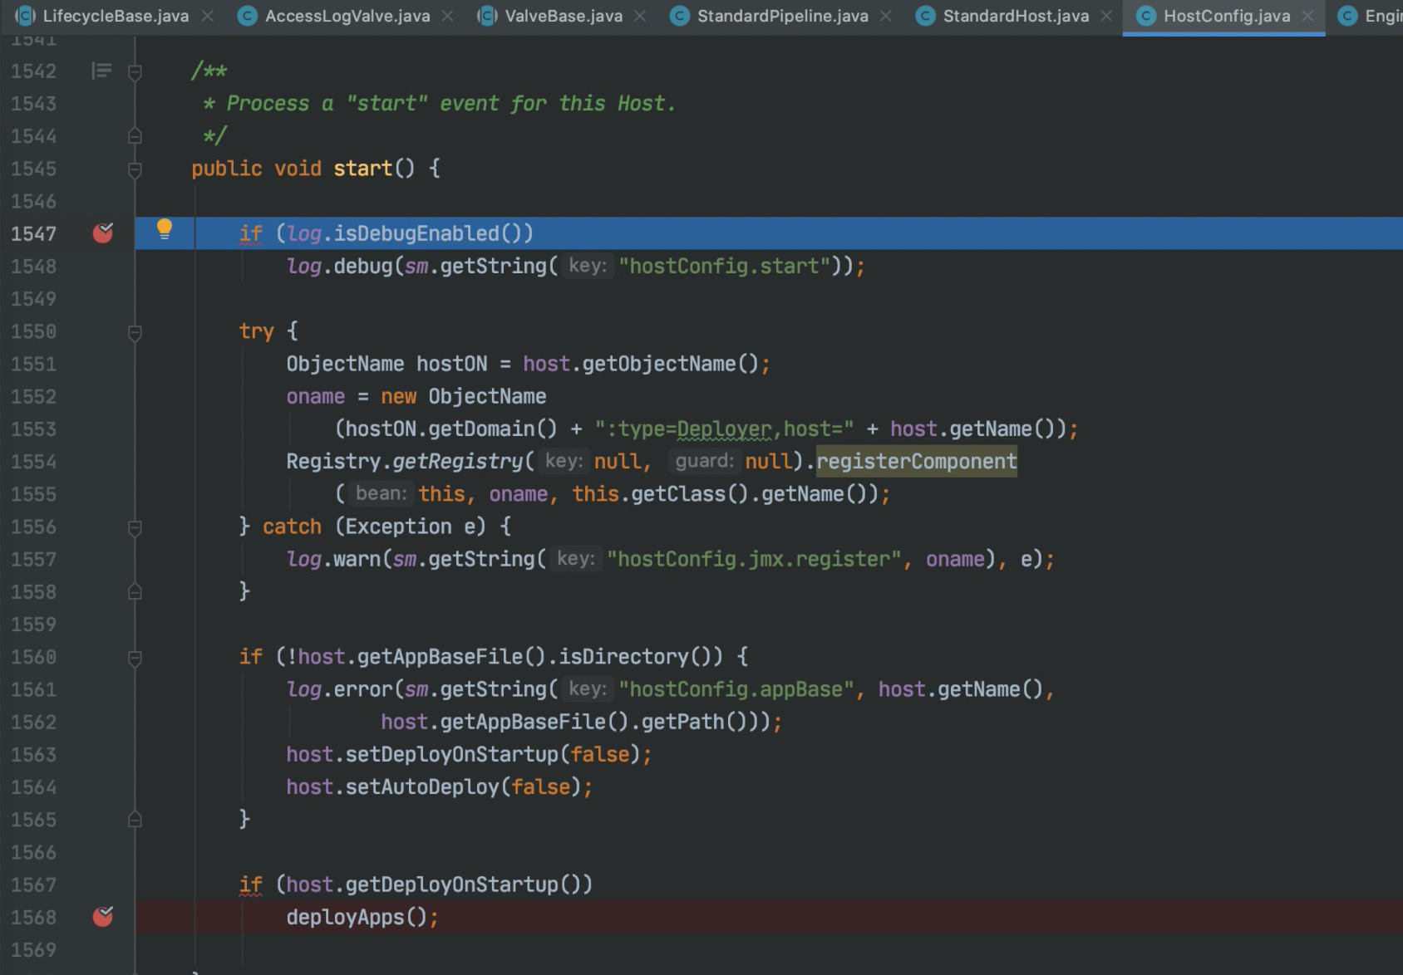The width and height of the screenshot is (1403, 975).
Task: Select the StandardPipeline.java tab
Action: (782, 16)
